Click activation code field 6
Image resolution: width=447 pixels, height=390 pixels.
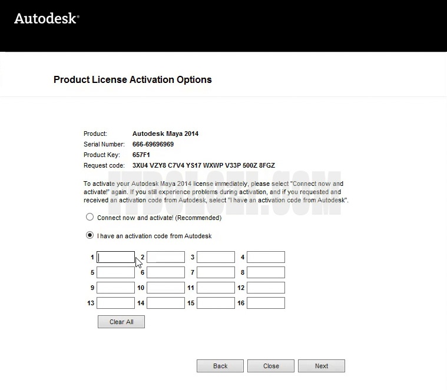[x=165, y=272]
